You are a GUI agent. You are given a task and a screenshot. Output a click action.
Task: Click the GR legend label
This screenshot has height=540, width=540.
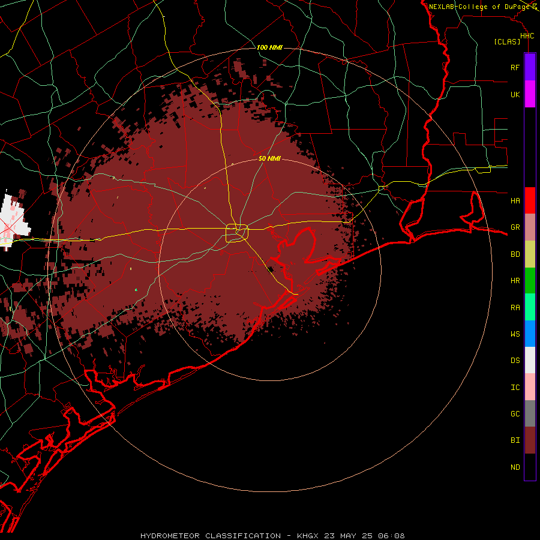[x=515, y=227]
